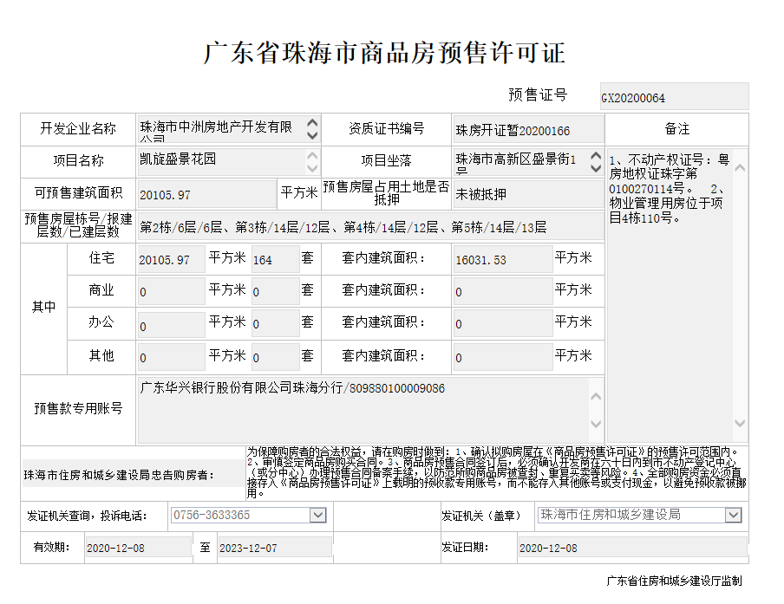Click the 有效期 start date 2020-12-08
The height and width of the screenshot is (604, 784).
pyautogui.click(x=137, y=548)
